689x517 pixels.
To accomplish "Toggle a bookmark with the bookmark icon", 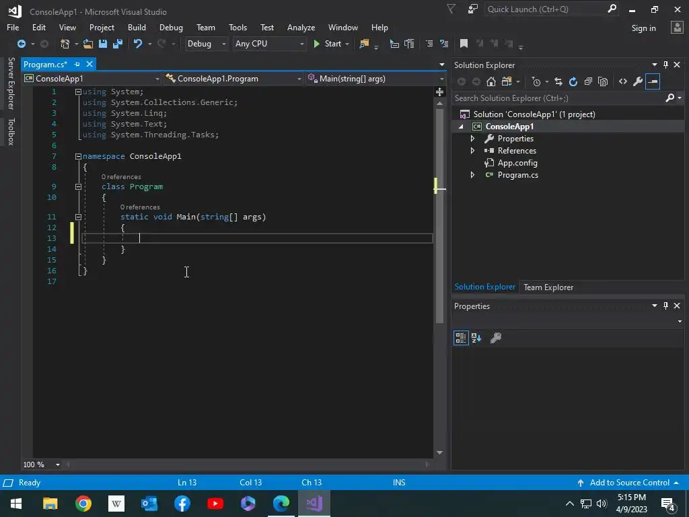I will click(x=464, y=44).
